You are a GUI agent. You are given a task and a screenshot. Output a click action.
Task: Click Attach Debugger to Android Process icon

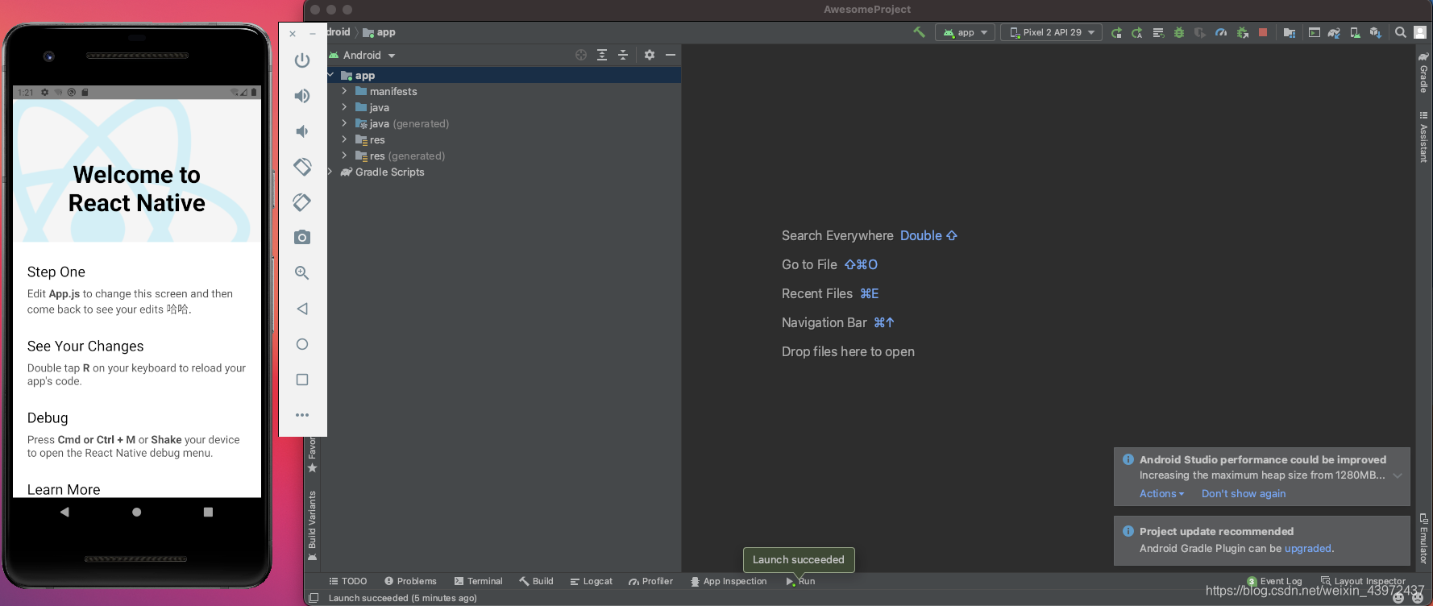click(1242, 33)
